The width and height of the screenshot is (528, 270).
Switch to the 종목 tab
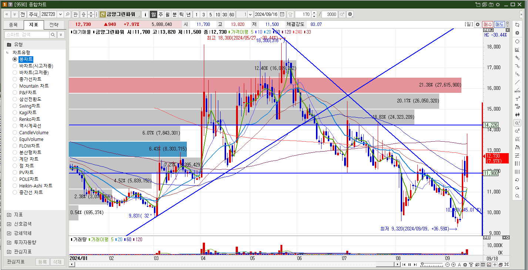13,25
